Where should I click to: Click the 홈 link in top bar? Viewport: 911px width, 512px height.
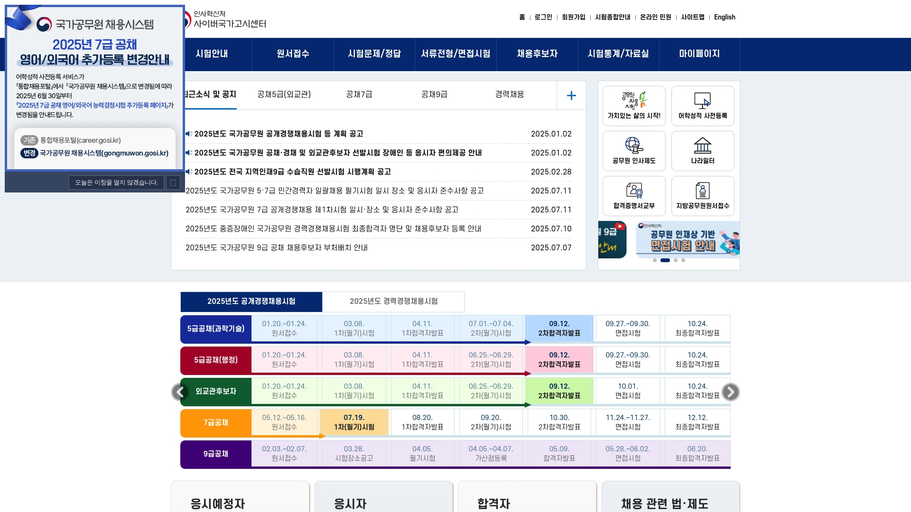pyautogui.click(x=522, y=17)
